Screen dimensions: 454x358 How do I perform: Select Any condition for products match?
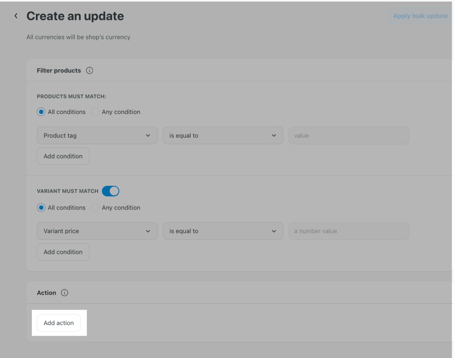point(95,112)
